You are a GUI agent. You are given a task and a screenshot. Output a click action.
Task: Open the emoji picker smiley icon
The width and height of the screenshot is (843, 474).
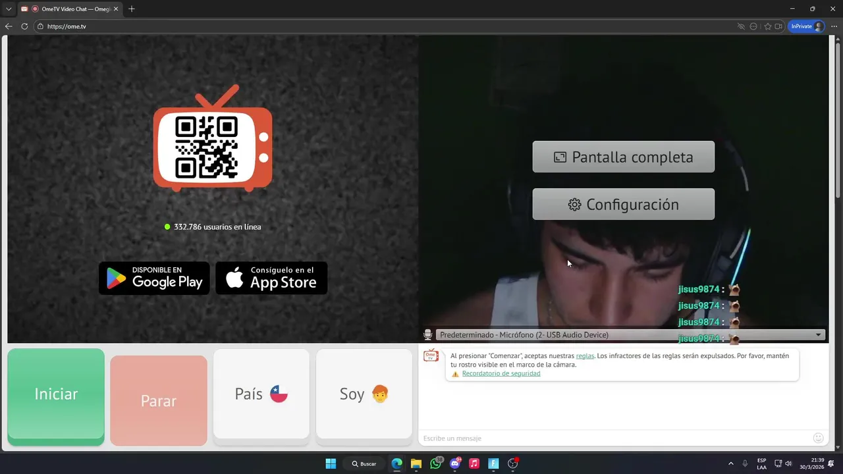(x=819, y=438)
